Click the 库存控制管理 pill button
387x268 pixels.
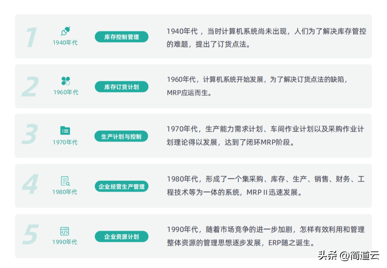coord(122,37)
